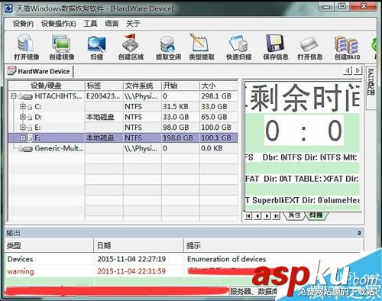Image resolution: width=382 pixels, height=301 pixels.
Task: Select the highlighted F: partition row
Action: click(x=123, y=138)
